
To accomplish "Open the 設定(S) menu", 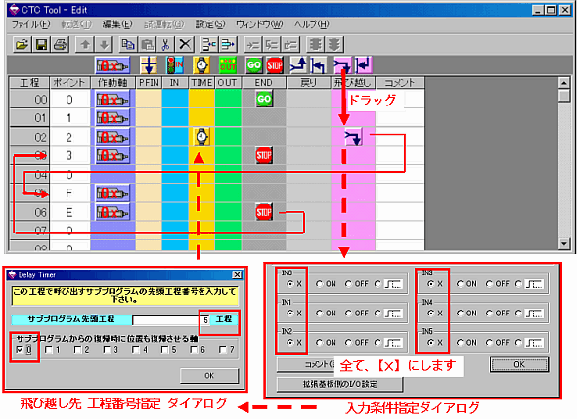I will 209,24.
